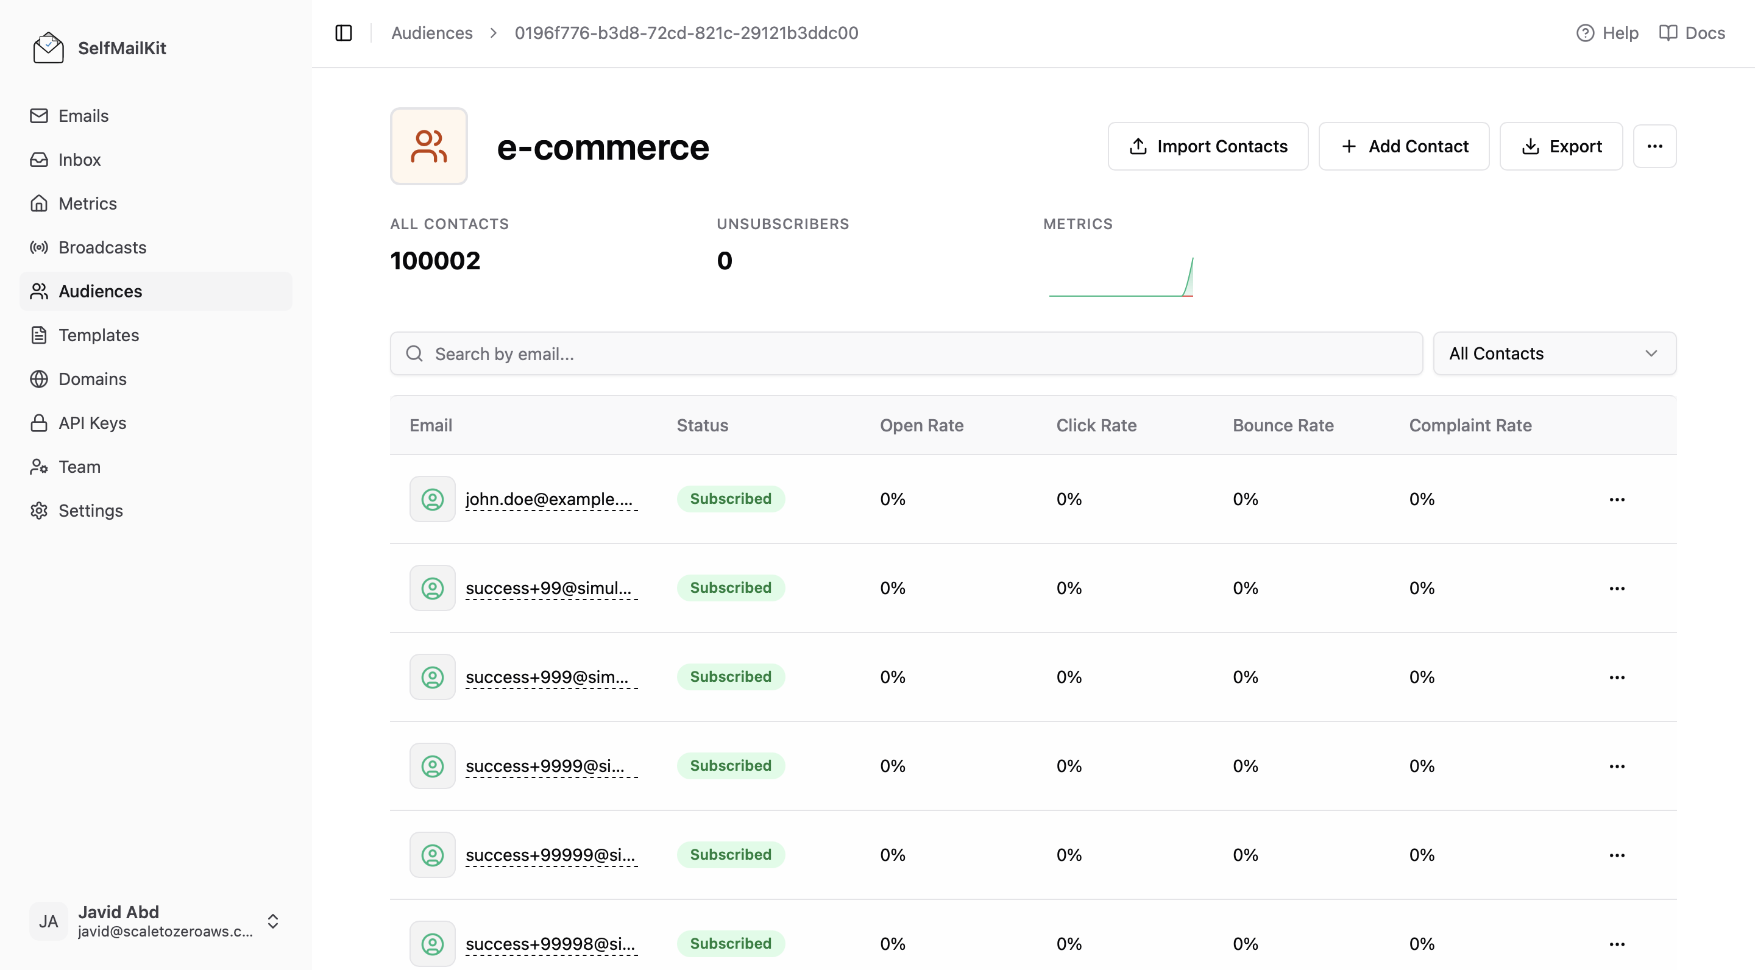
Task: Click Bounce Rate column header
Action: tap(1283, 426)
